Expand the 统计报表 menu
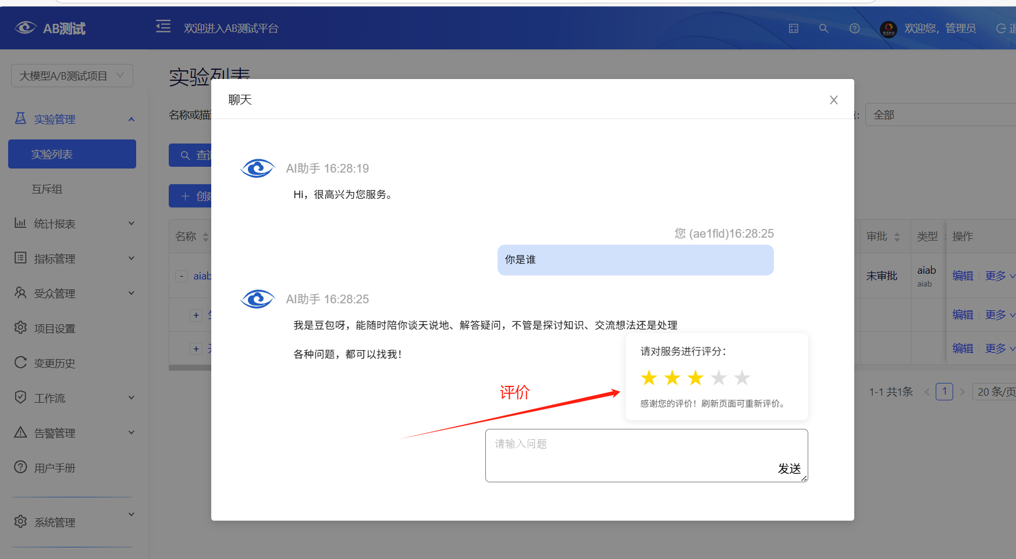 (74, 224)
